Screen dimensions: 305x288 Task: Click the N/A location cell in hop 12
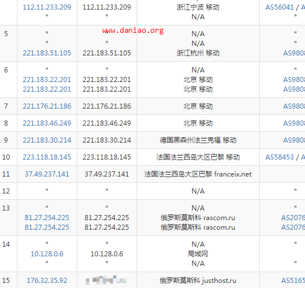click(x=198, y=191)
